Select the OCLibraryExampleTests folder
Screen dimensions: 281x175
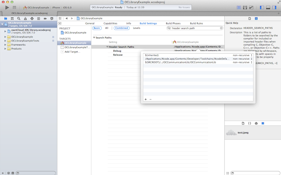(x=25, y=41)
